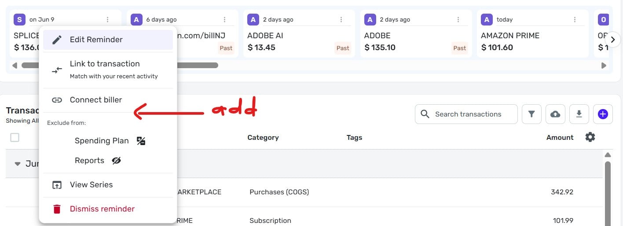Open the three-dot dropdown on the billNJ card
This screenshot has height=226, width=623.
[x=224, y=19]
